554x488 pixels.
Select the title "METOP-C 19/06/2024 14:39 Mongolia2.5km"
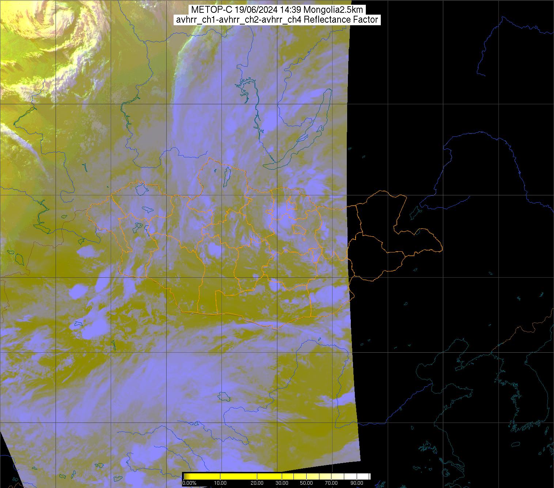click(x=277, y=10)
